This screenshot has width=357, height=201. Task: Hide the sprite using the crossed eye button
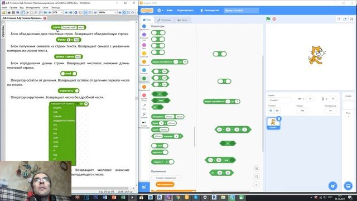(x=277, y=111)
